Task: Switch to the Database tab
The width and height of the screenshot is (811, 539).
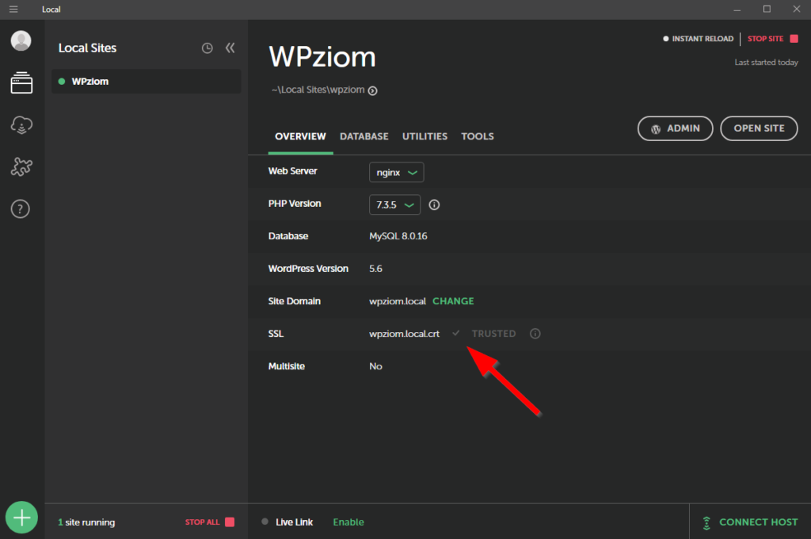Action: point(364,136)
